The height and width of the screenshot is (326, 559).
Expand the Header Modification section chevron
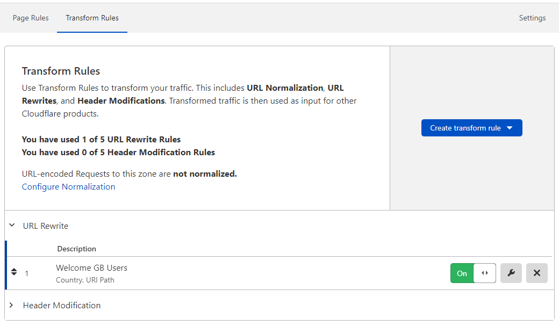point(12,305)
